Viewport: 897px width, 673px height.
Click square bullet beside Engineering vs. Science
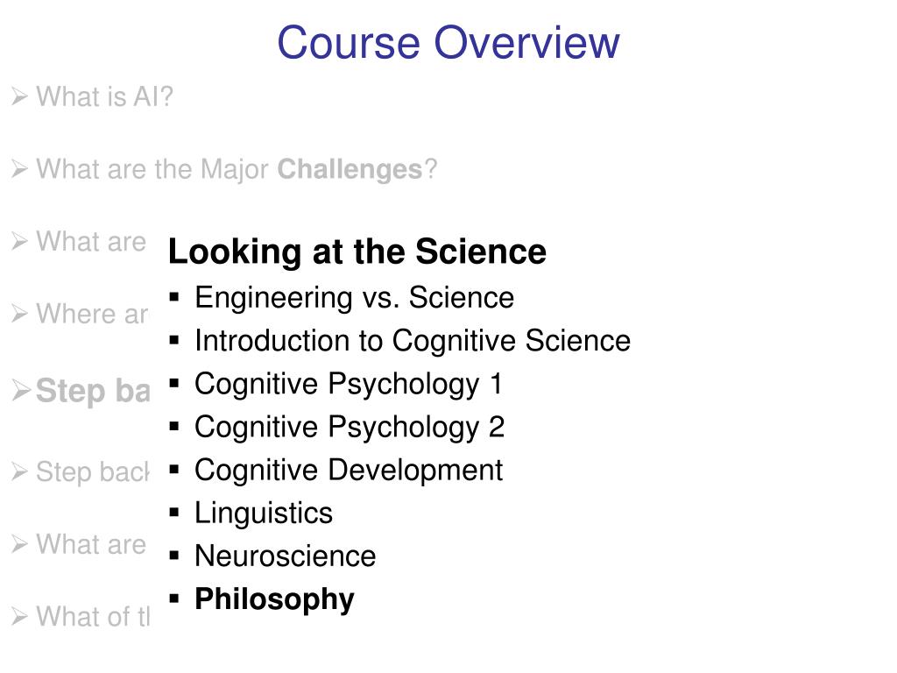[174, 298]
